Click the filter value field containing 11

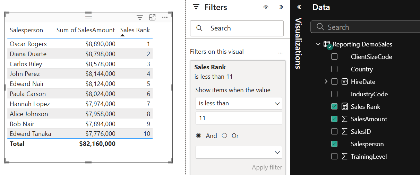239,118
